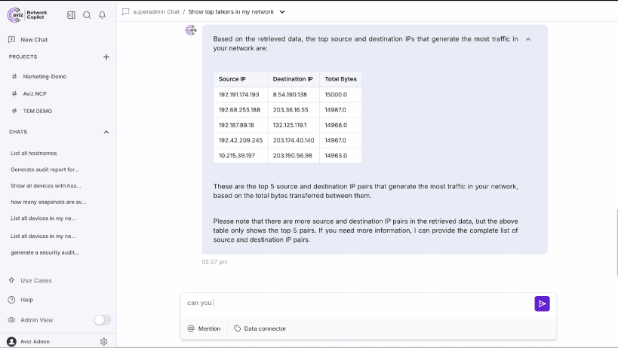Select the 14963.0 total bytes cell

pyautogui.click(x=340, y=156)
